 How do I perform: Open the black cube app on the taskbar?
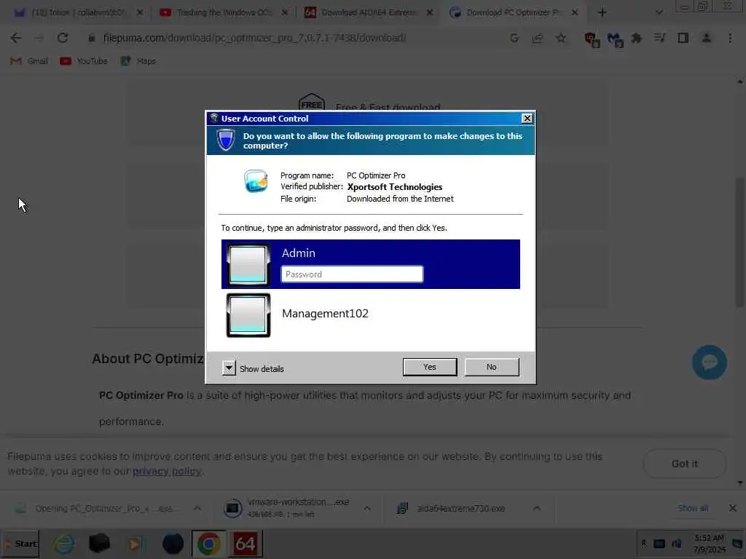click(x=99, y=544)
